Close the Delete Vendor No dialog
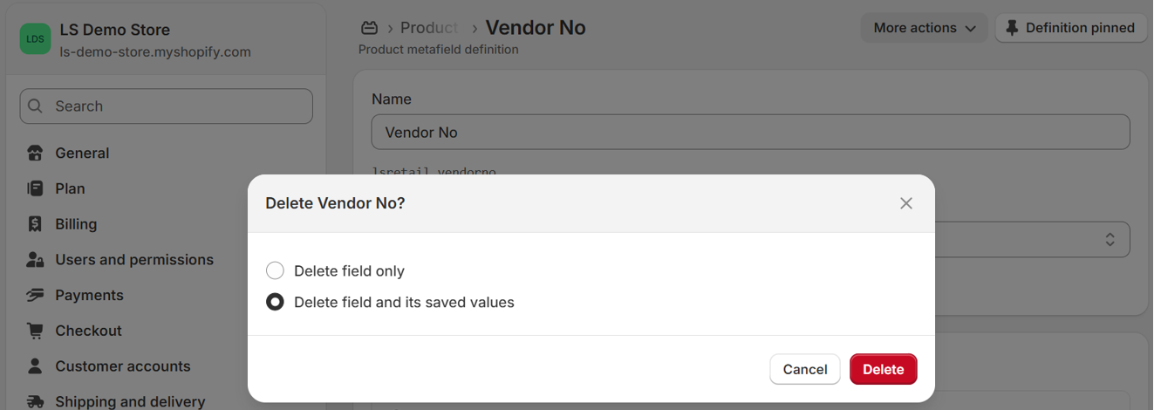 click(x=906, y=203)
